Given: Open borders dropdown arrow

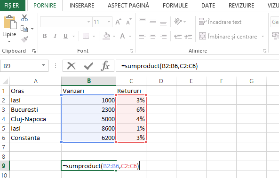Looking at the screenshot, I should [94, 37].
